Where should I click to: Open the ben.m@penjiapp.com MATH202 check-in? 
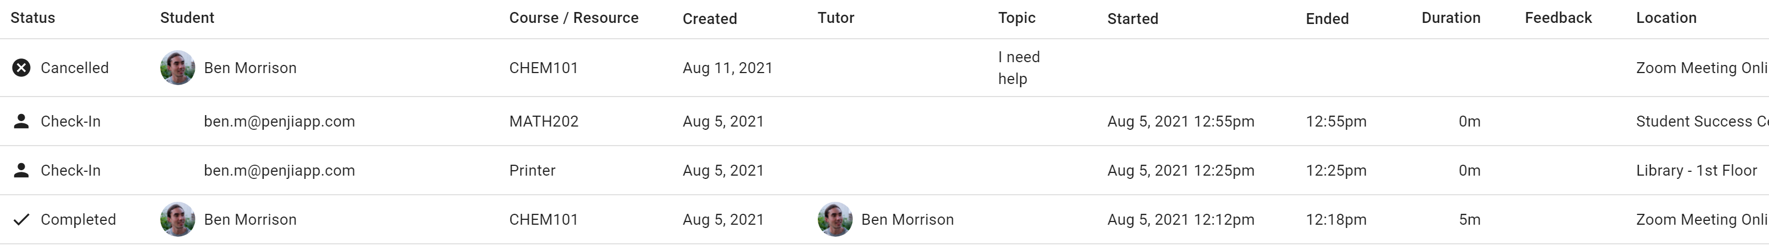[279, 122]
